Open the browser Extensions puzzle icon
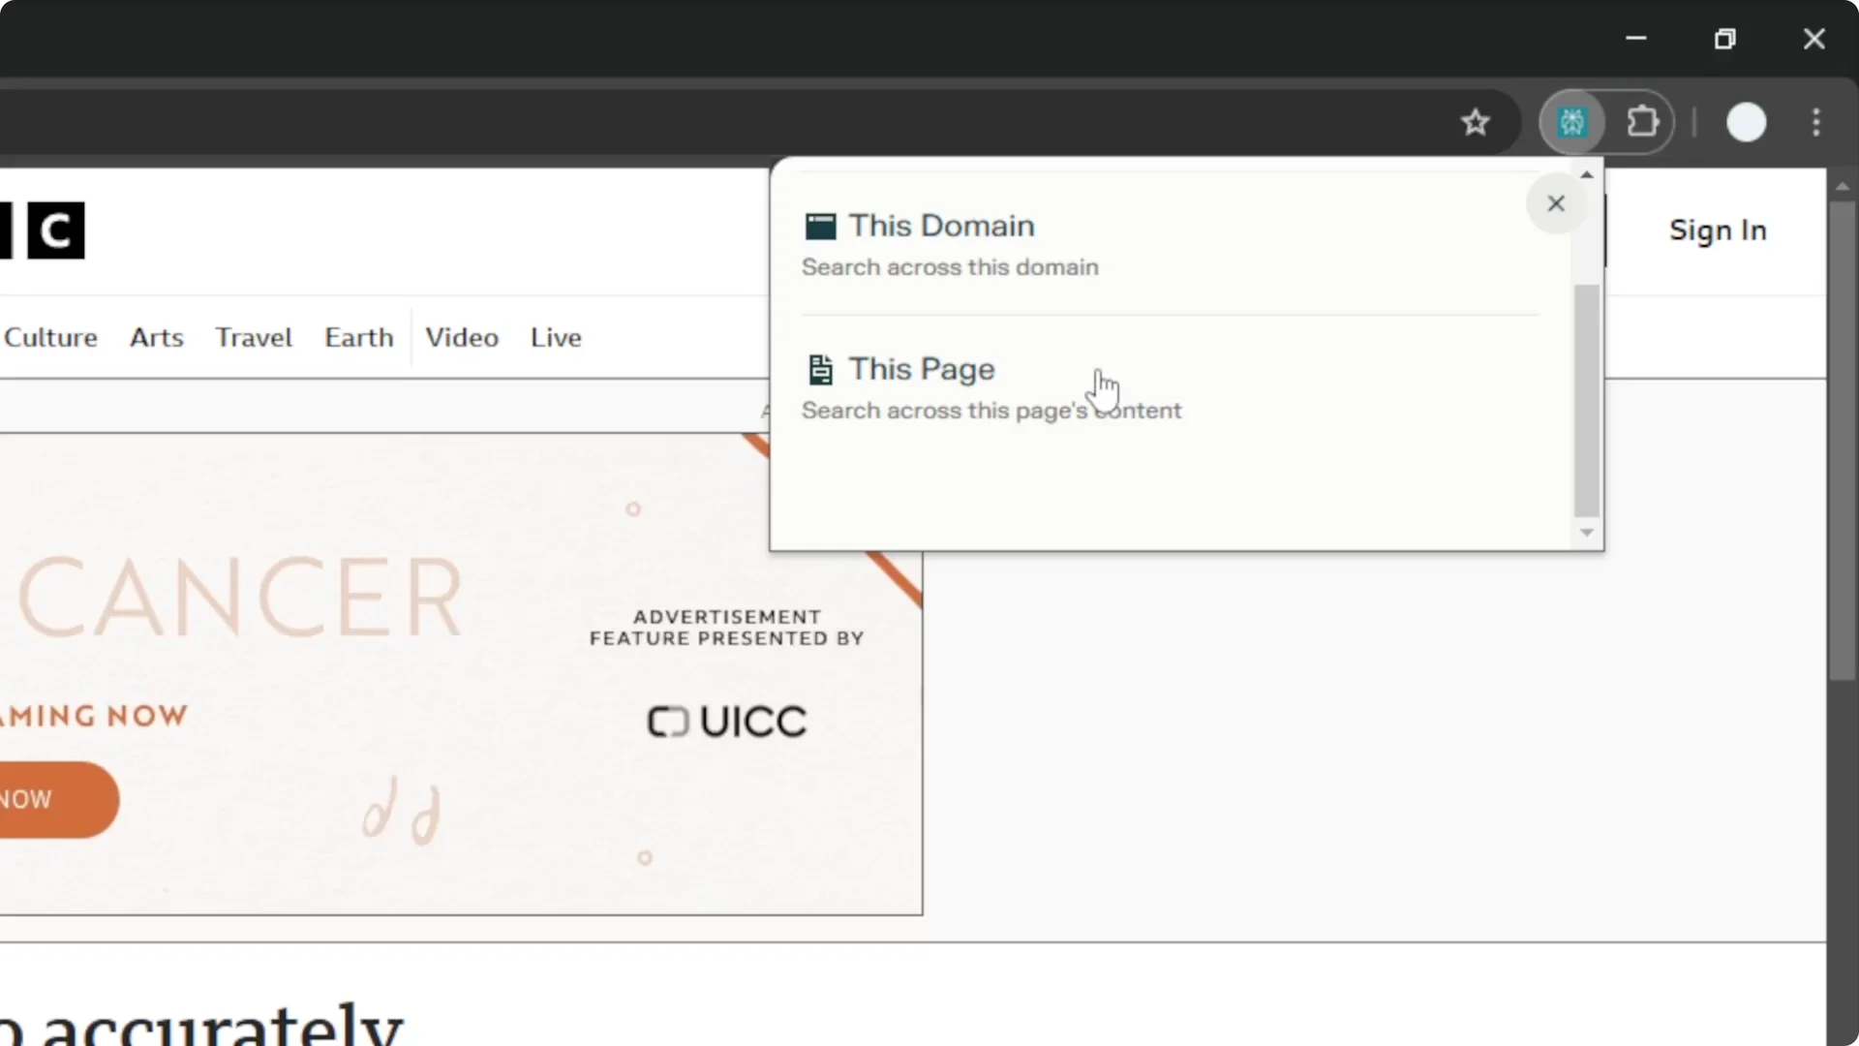 point(1643,122)
